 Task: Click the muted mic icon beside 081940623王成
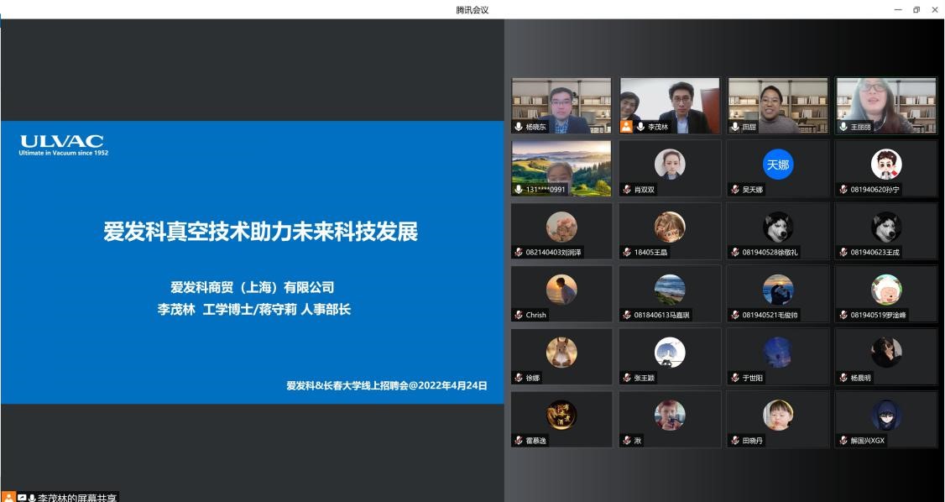tap(843, 252)
